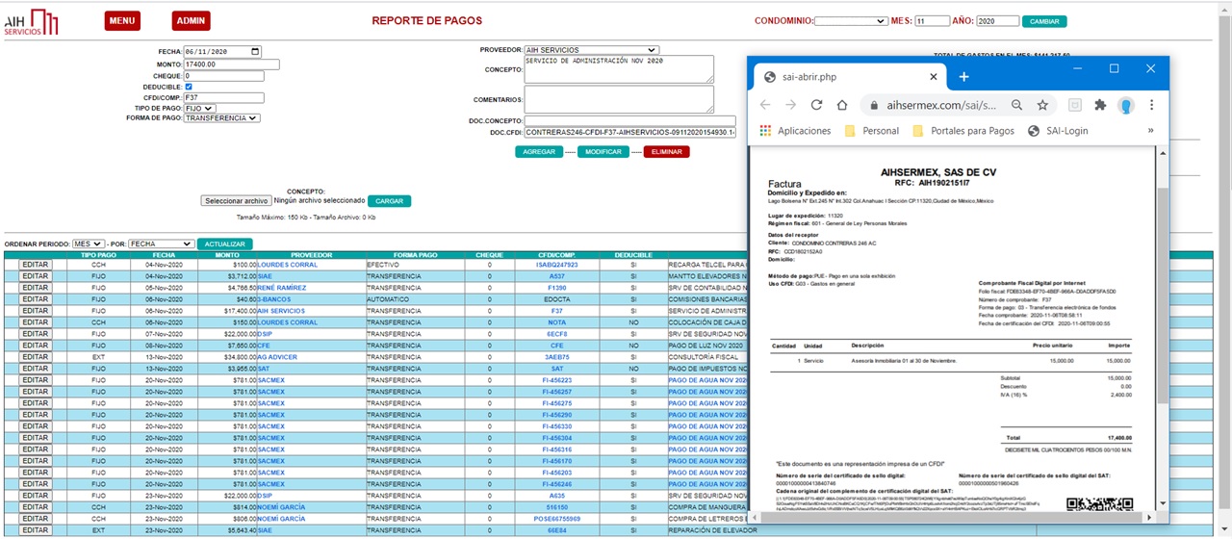The height and width of the screenshot is (539, 1232).
Task: Open the CONDOMINIO dropdown
Action: pyautogui.click(x=851, y=21)
